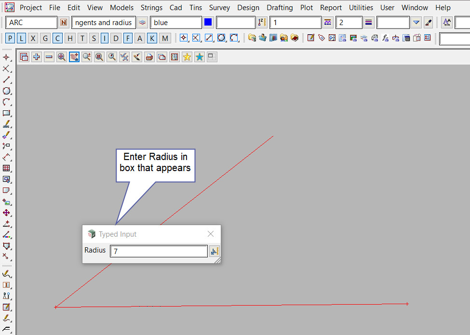Select the rectangle tool in left toolbar
470x335 pixels.
6,113
